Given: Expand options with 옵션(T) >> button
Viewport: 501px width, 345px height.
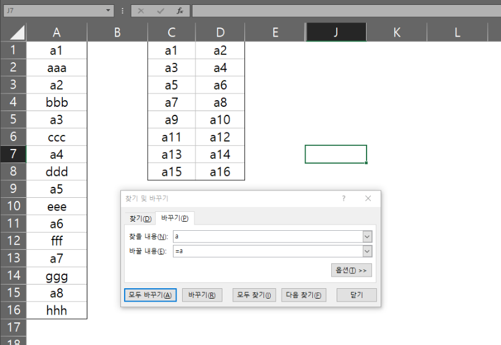Looking at the screenshot, I should pyautogui.click(x=351, y=271).
